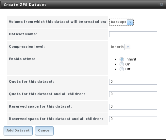166x140 pixels.
Task: Click the Inherit label under Enable atime
Action: [131, 59]
